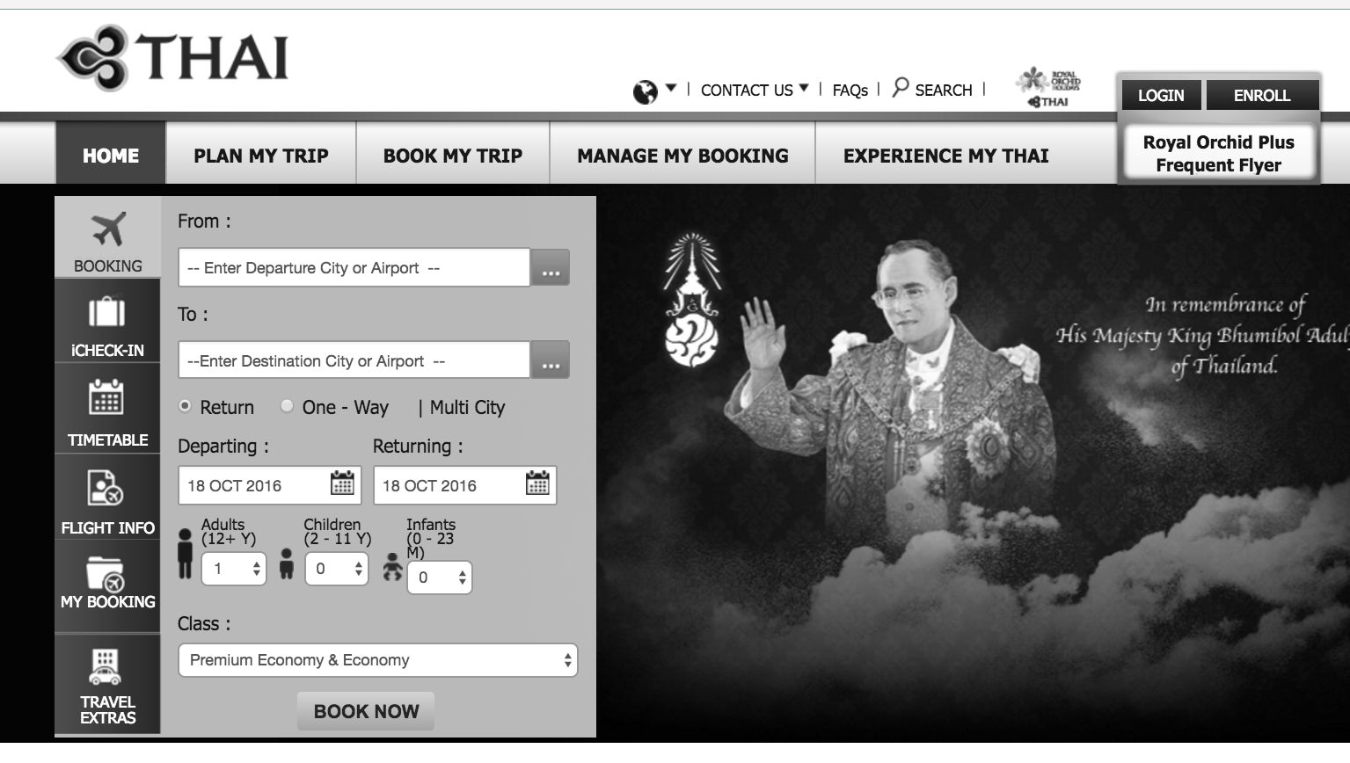
Task: Open the iCHECK-IN suitcase icon
Action: pyautogui.click(x=107, y=312)
